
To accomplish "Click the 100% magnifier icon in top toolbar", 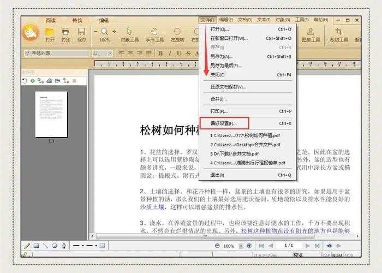I will [x=105, y=32].
